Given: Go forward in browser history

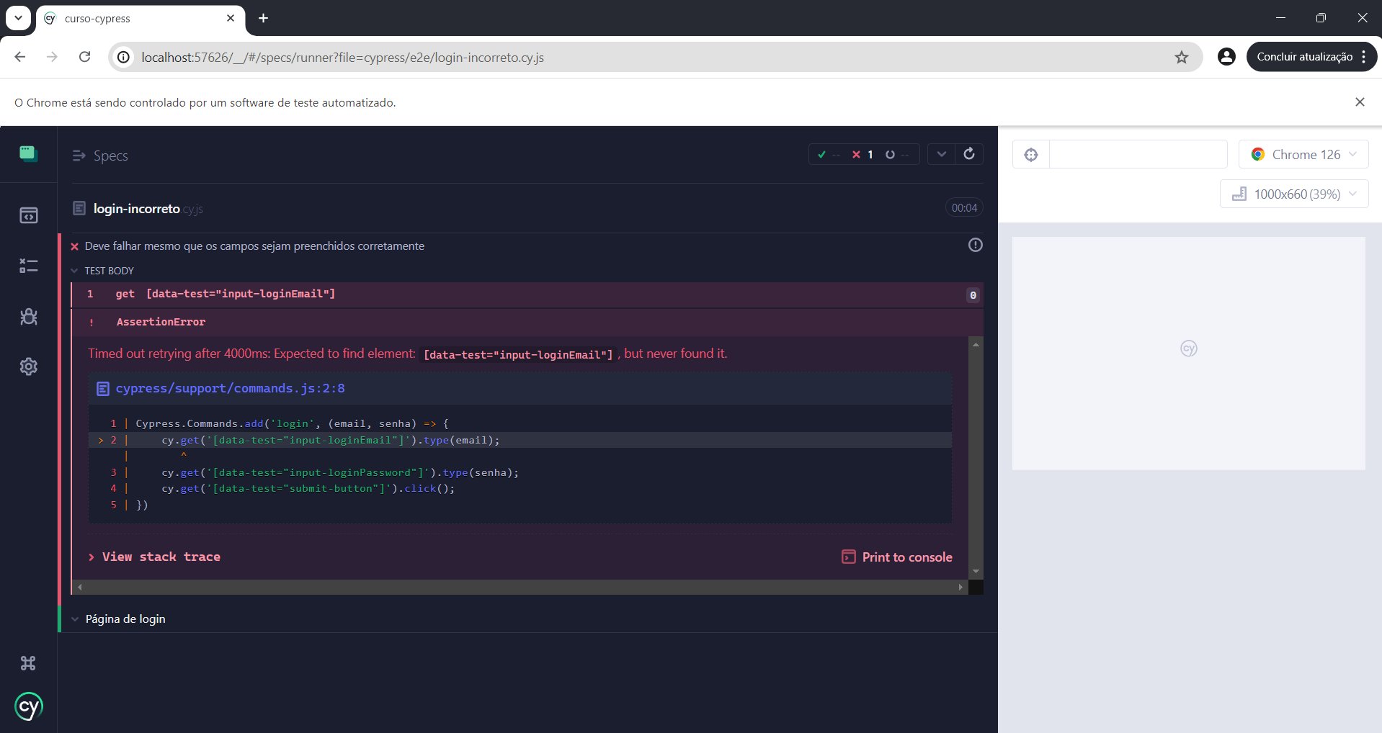Looking at the screenshot, I should (x=52, y=57).
